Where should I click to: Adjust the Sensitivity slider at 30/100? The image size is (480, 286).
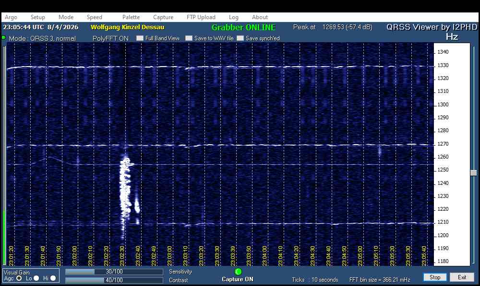coord(114,272)
